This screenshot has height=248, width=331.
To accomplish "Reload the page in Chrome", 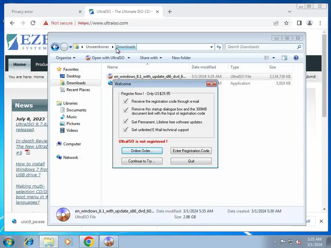I will tap(33, 23).
